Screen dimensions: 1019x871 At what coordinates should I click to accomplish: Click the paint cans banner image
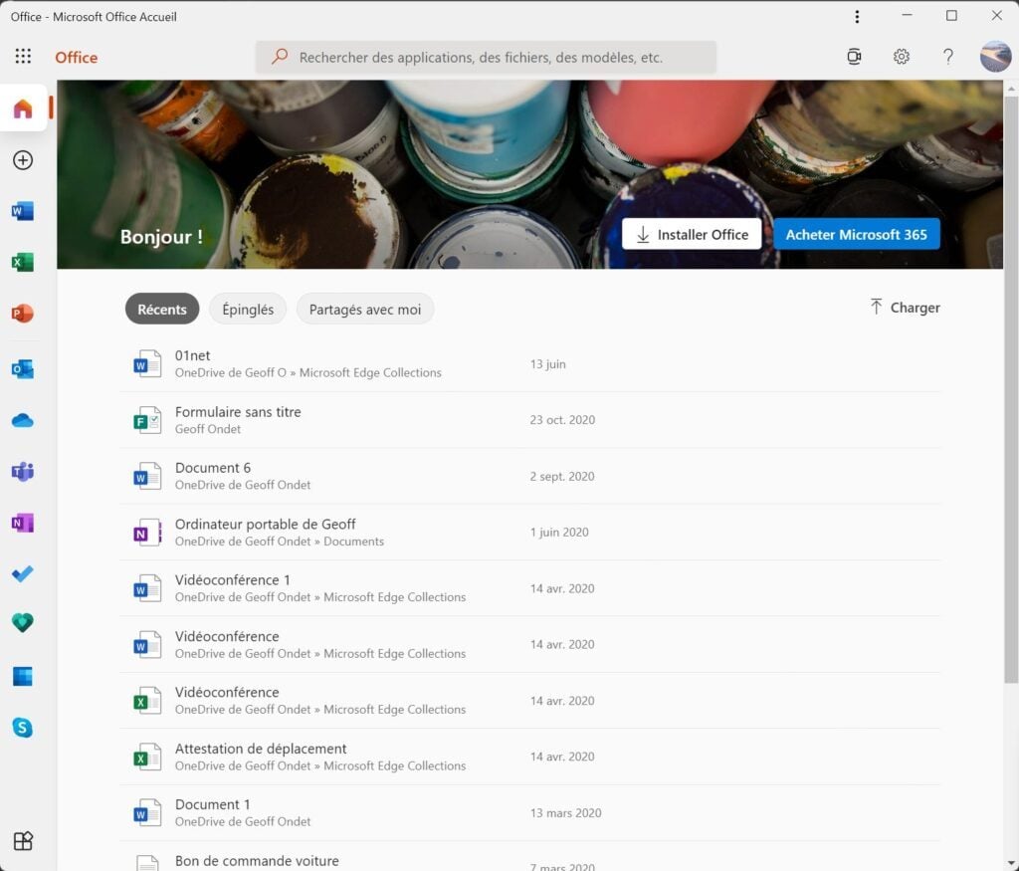[x=529, y=174]
